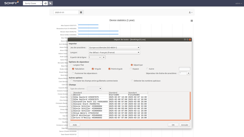
Task: Click the preview horizontal scrollbar
Action: 130,120
